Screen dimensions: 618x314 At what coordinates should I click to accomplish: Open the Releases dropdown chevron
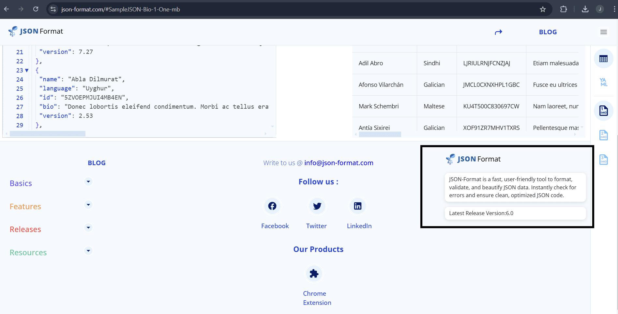(88, 228)
